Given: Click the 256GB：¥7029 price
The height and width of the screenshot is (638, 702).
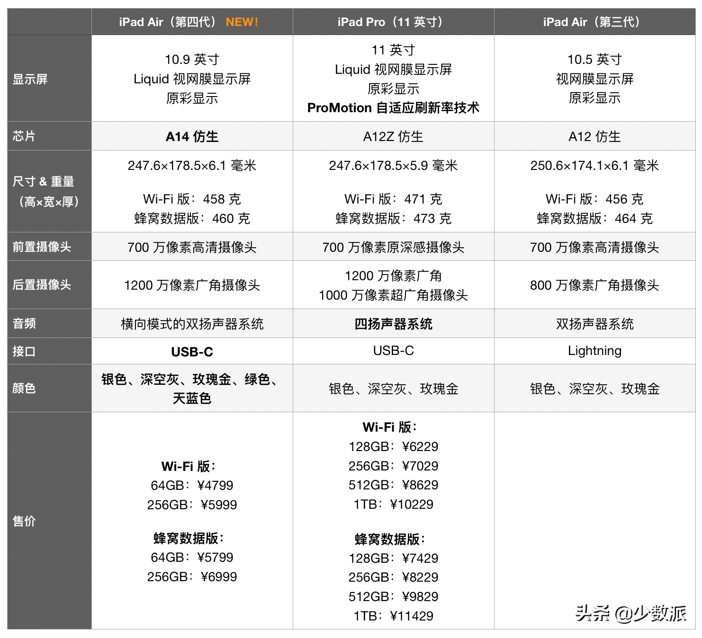Looking at the screenshot, I should 393,466.
